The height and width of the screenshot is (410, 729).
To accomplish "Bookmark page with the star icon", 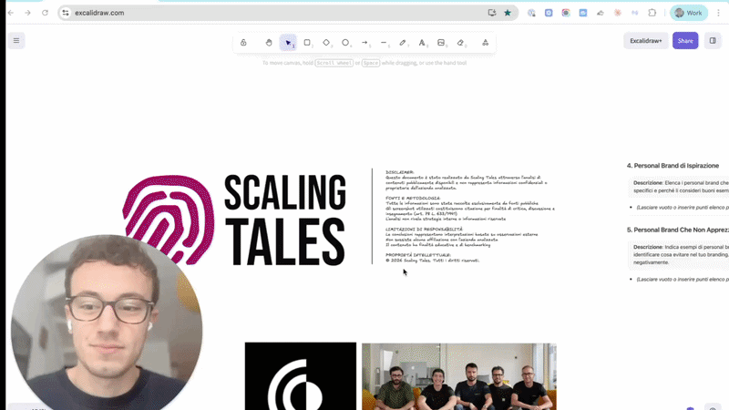I will click(x=508, y=13).
